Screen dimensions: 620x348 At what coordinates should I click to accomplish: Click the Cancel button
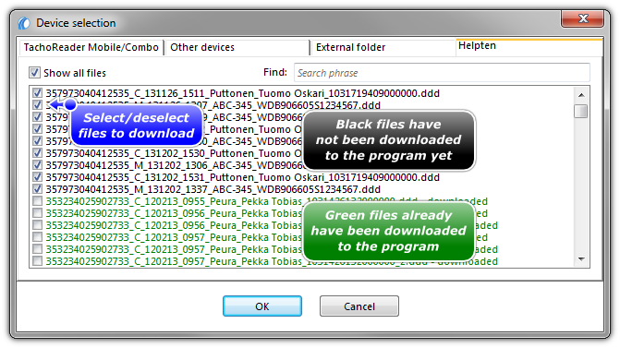(x=359, y=306)
